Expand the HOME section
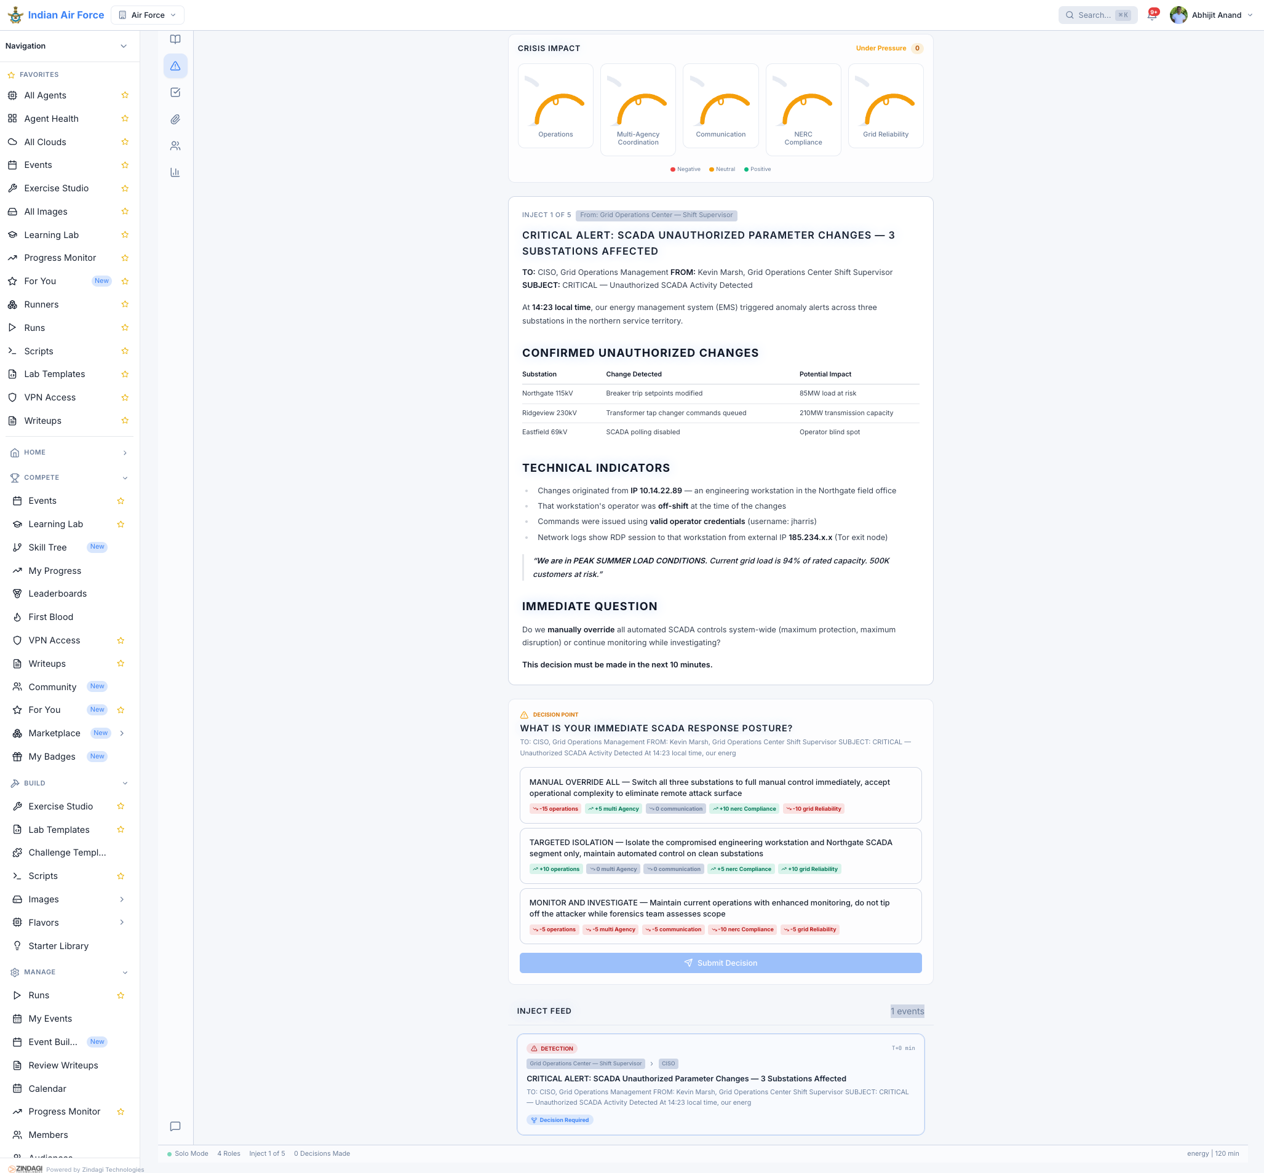 125,453
